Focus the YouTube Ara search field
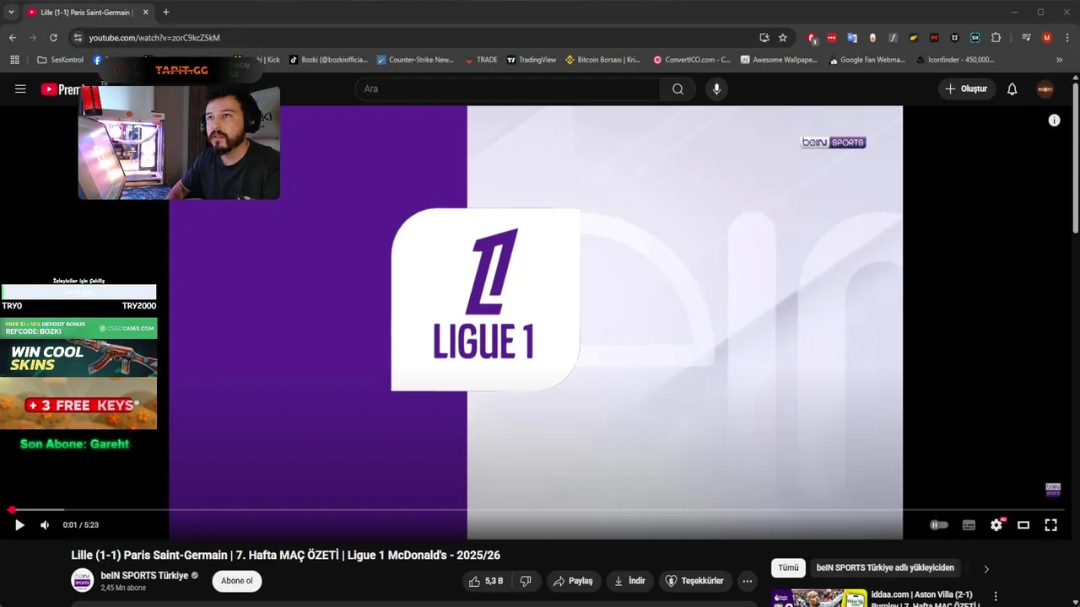Viewport: 1080px width, 607px height. click(x=507, y=89)
